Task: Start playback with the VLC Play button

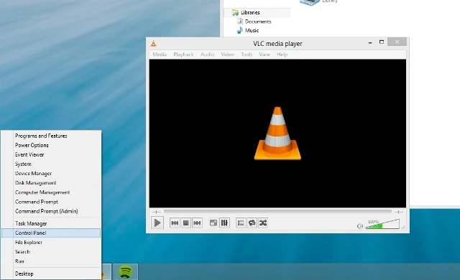Action: 157,223
